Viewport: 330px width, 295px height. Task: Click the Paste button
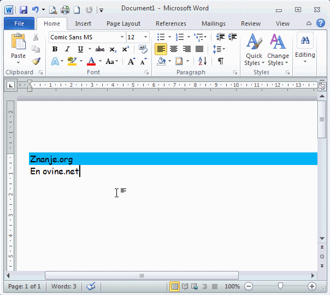pyautogui.click(x=18, y=46)
